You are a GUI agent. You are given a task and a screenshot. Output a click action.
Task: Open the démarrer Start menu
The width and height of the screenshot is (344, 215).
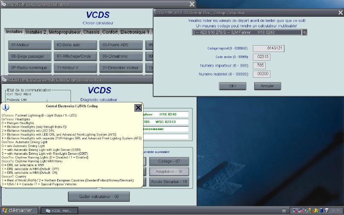[19, 210]
